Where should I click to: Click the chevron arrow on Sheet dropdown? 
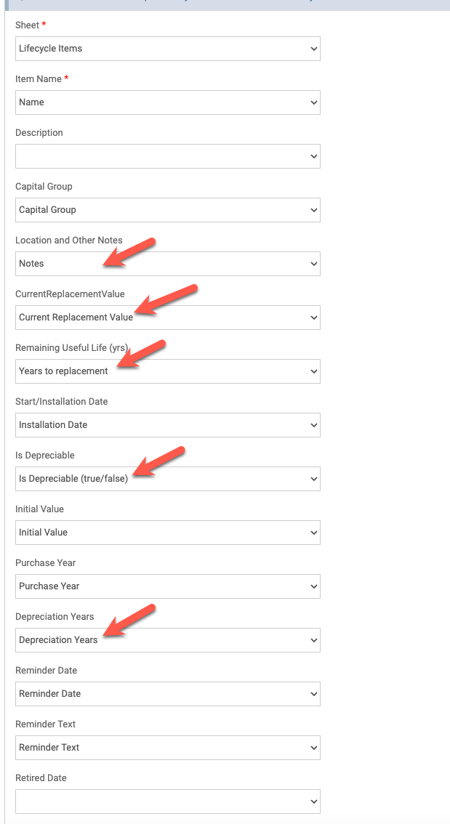point(313,49)
